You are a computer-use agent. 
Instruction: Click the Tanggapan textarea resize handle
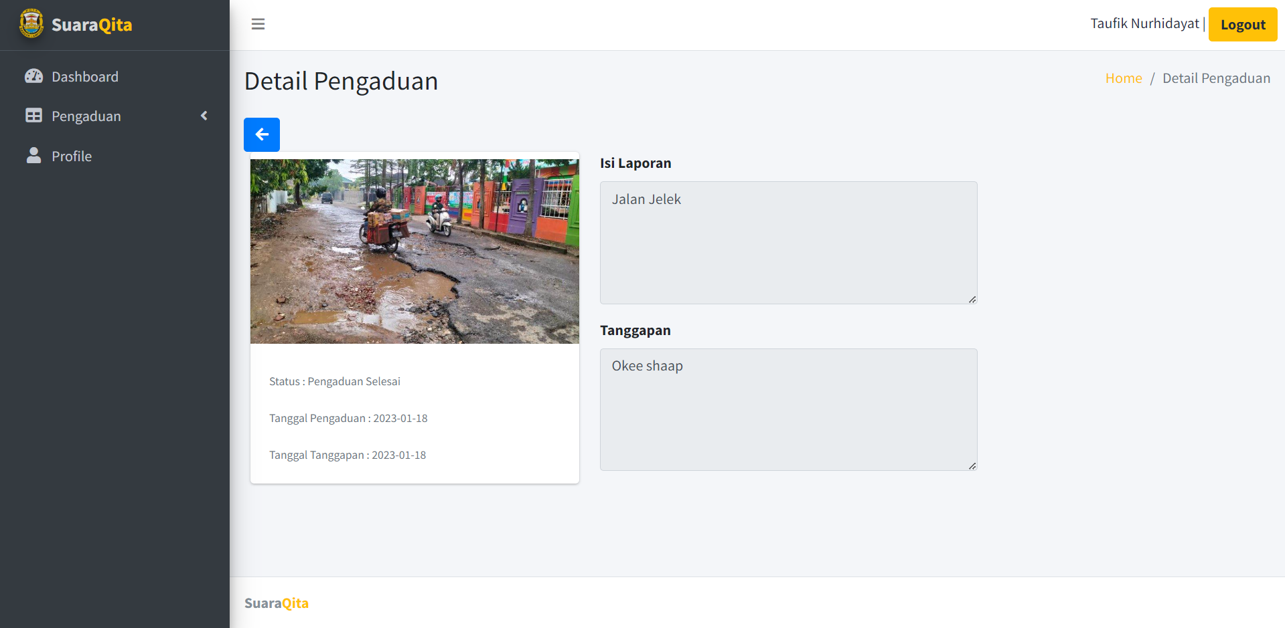pyautogui.click(x=972, y=466)
